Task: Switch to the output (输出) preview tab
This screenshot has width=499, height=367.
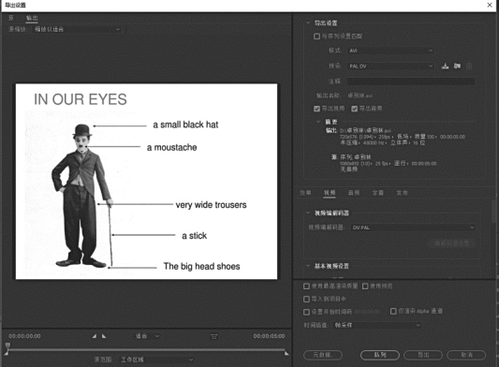Action: click(x=32, y=18)
